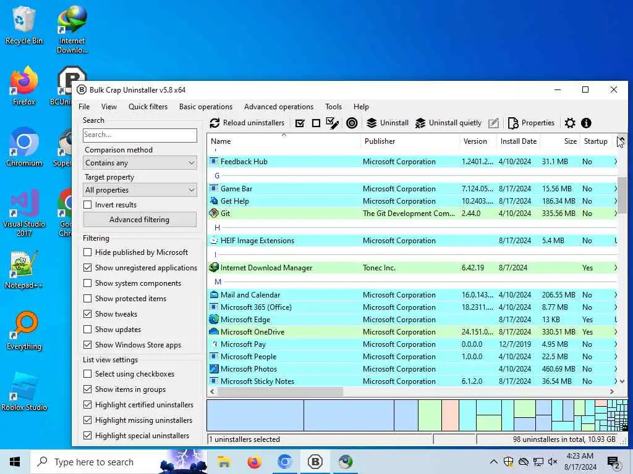Uncheck Show items in groups
Viewport: 633px width, 474px height.
(87, 389)
